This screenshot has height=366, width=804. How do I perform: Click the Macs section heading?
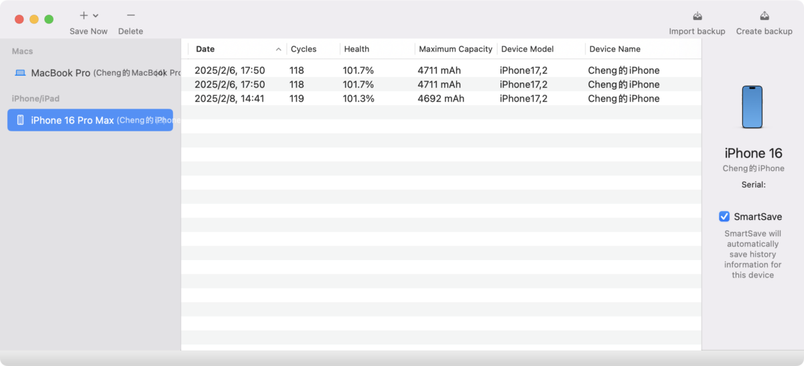[22, 52]
